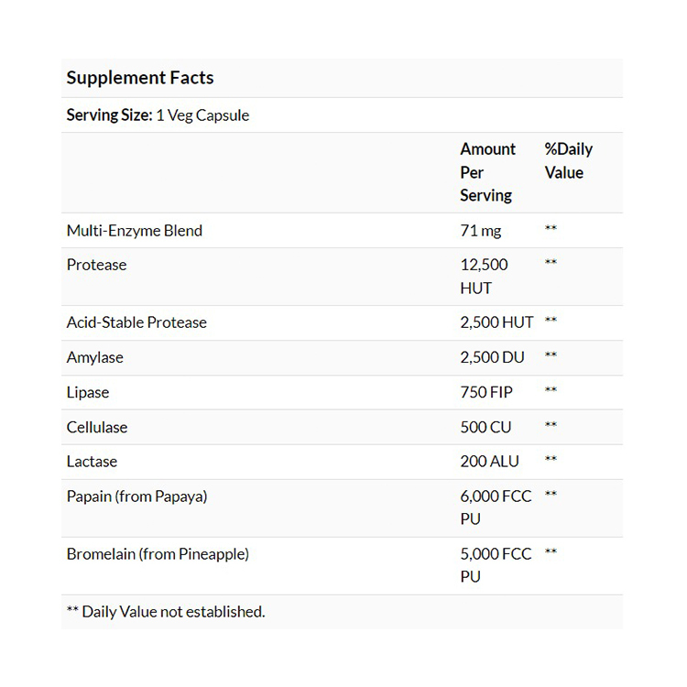This screenshot has height=687, width=687.
Task: Click the 500 CU amount
Action: (485, 427)
